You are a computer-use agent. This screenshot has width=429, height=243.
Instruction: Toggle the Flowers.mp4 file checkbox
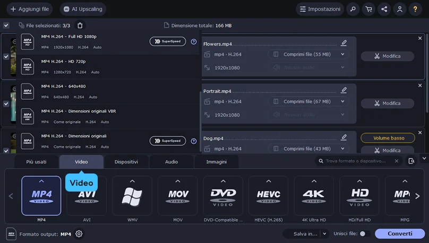click(6, 57)
